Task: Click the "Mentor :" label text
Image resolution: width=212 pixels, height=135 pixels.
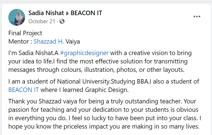Action: point(20,42)
